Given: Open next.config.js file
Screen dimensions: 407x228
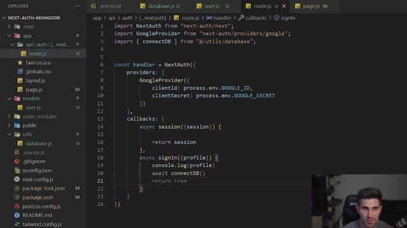Looking at the screenshot, I should pyautogui.click(x=38, y=179).
